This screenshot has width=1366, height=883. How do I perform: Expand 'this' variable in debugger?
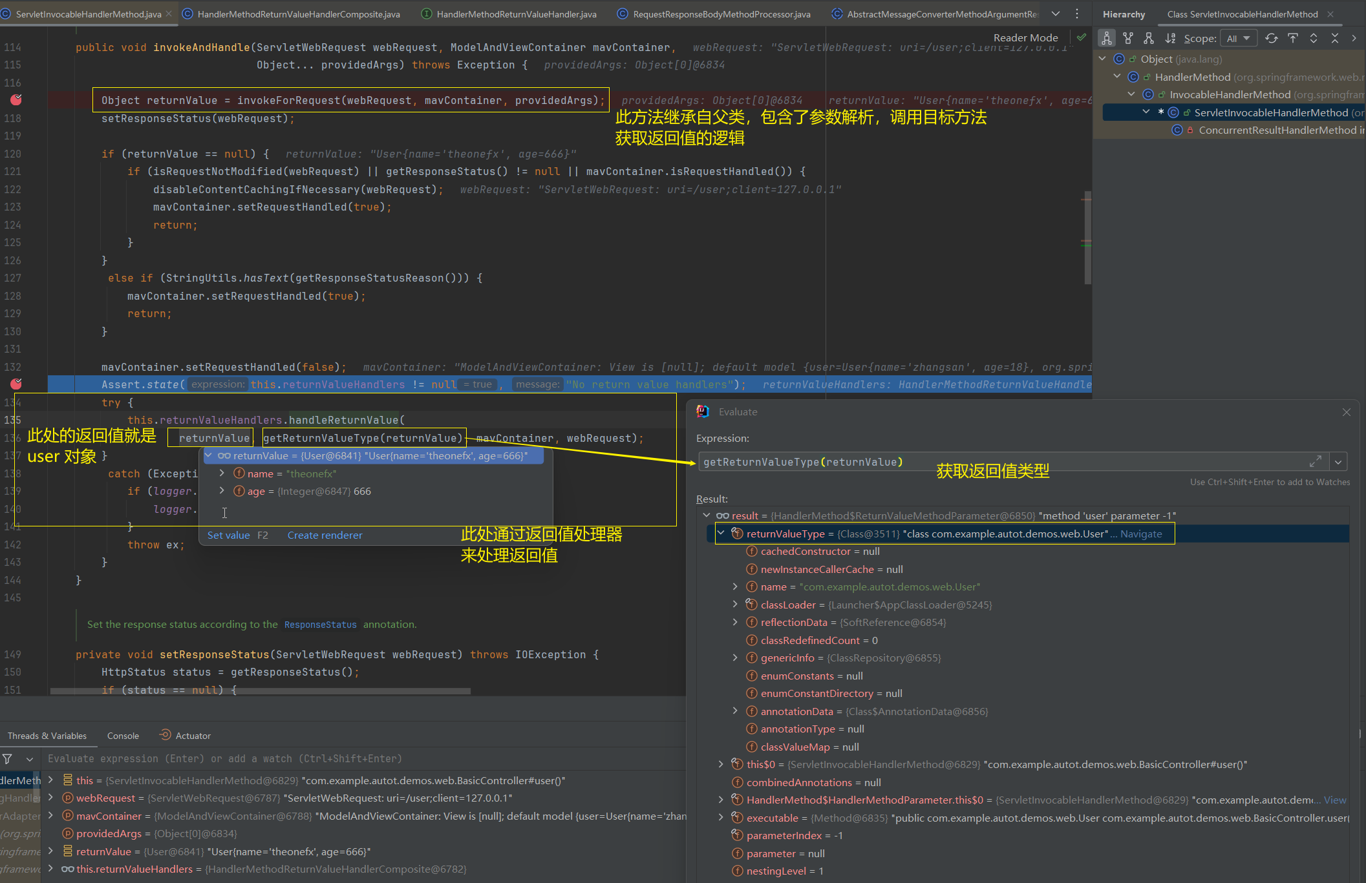[50, 780]
